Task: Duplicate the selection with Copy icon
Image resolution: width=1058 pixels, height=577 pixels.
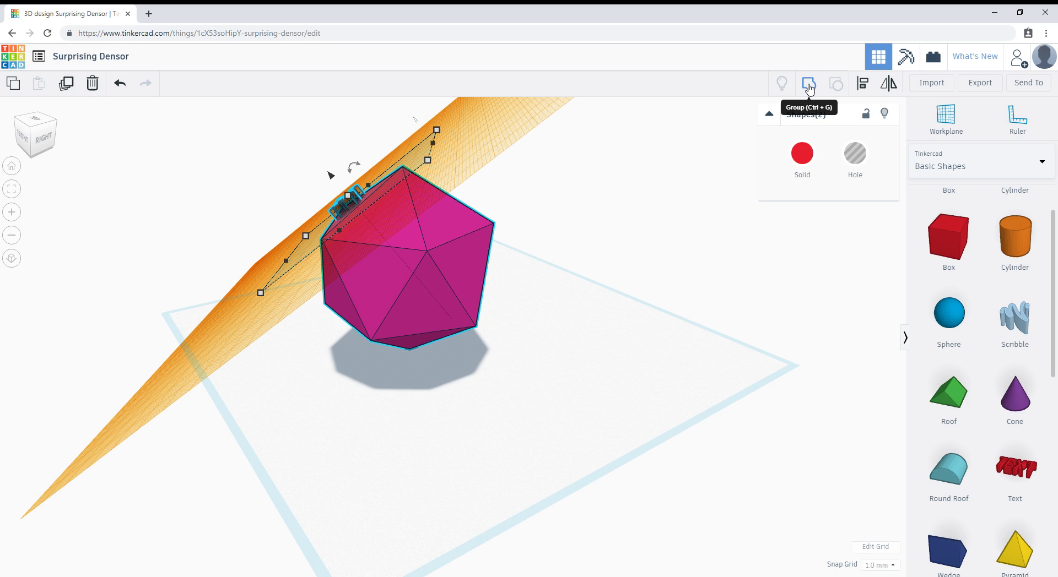Action: click(66, 83)
